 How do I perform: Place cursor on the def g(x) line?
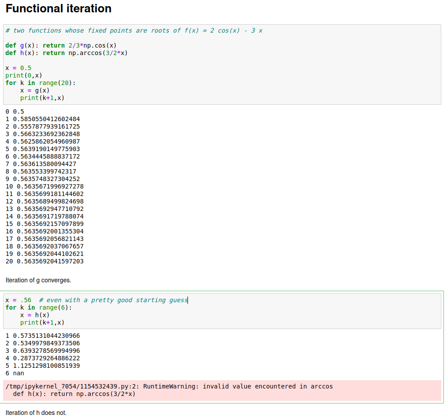(x=61, y=45)
